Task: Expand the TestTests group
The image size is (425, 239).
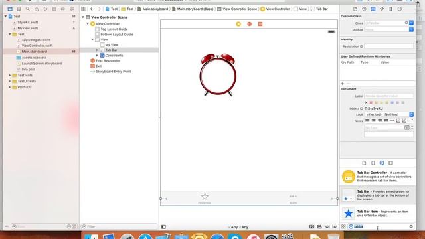Action: click(x=10, y=75)
